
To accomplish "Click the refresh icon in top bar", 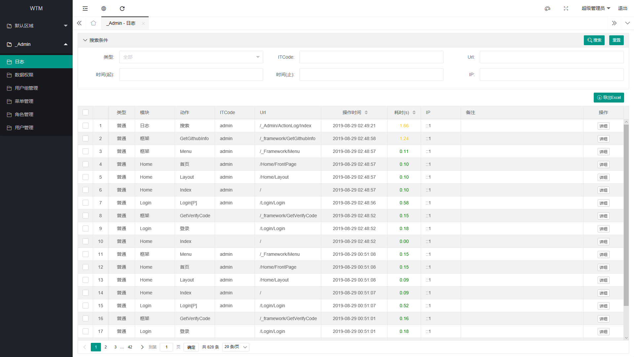I will coord(122,9).
